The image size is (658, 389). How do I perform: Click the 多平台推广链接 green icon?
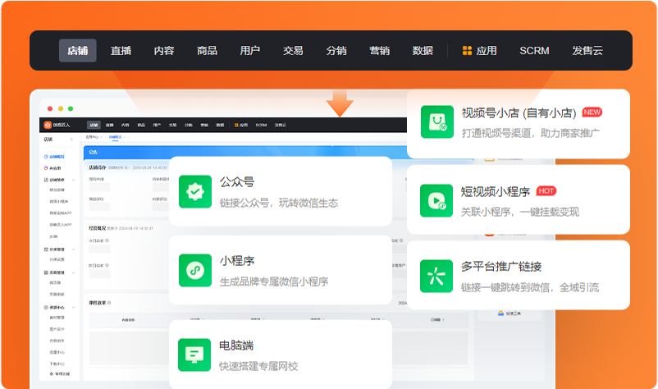(436, 277)
